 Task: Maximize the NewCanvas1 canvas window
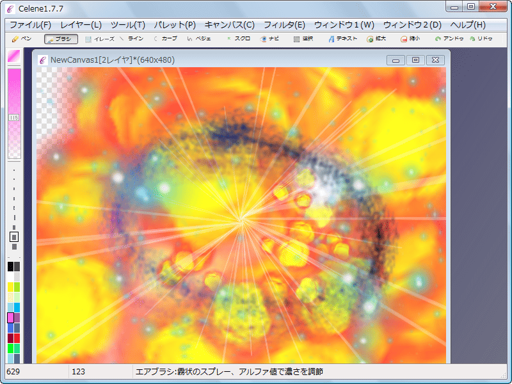tap(415, 60)
